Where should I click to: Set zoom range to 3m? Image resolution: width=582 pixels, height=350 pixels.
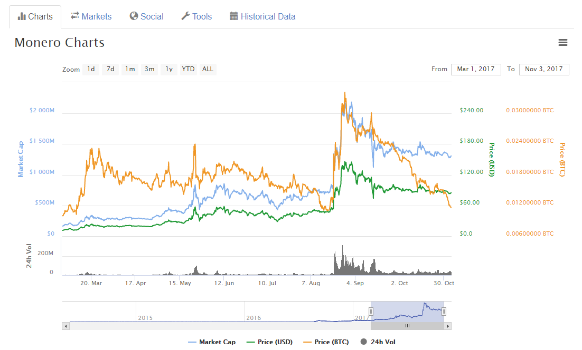149,69
